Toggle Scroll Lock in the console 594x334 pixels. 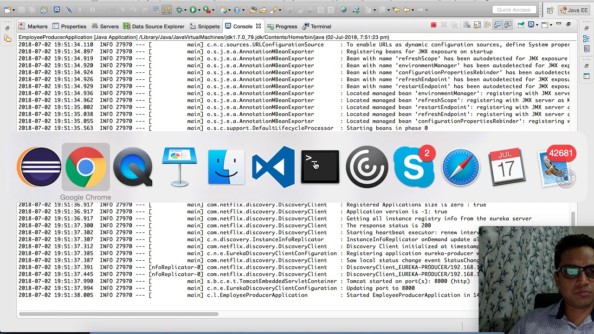(477, 25)
